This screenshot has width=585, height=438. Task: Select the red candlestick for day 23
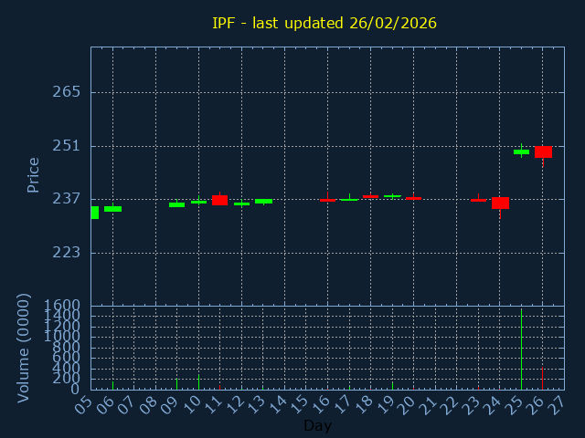(x=478, y=200)
